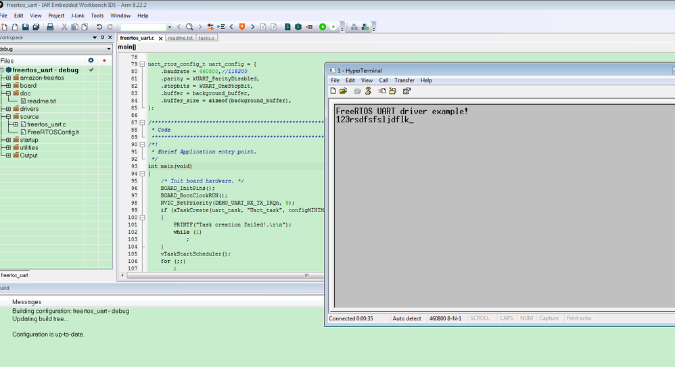The width and height of the screenshot is (675, 367).
Task: Toggle bookmark with the orange shield icon
Action: coord(242,26)
